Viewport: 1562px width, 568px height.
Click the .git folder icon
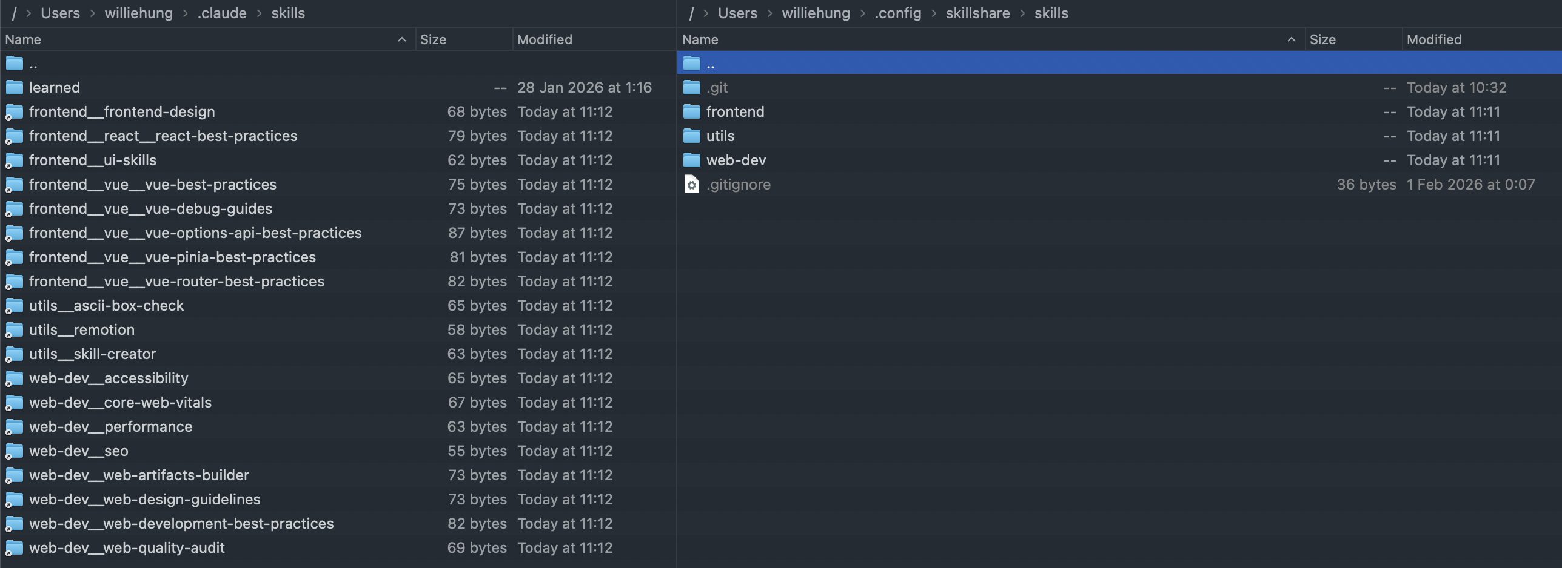point(691,88)
